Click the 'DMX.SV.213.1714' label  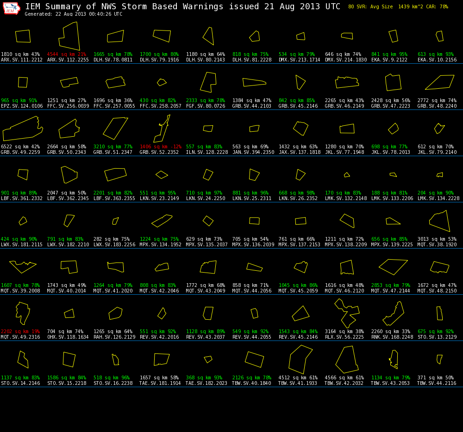[x=300, y=60]
